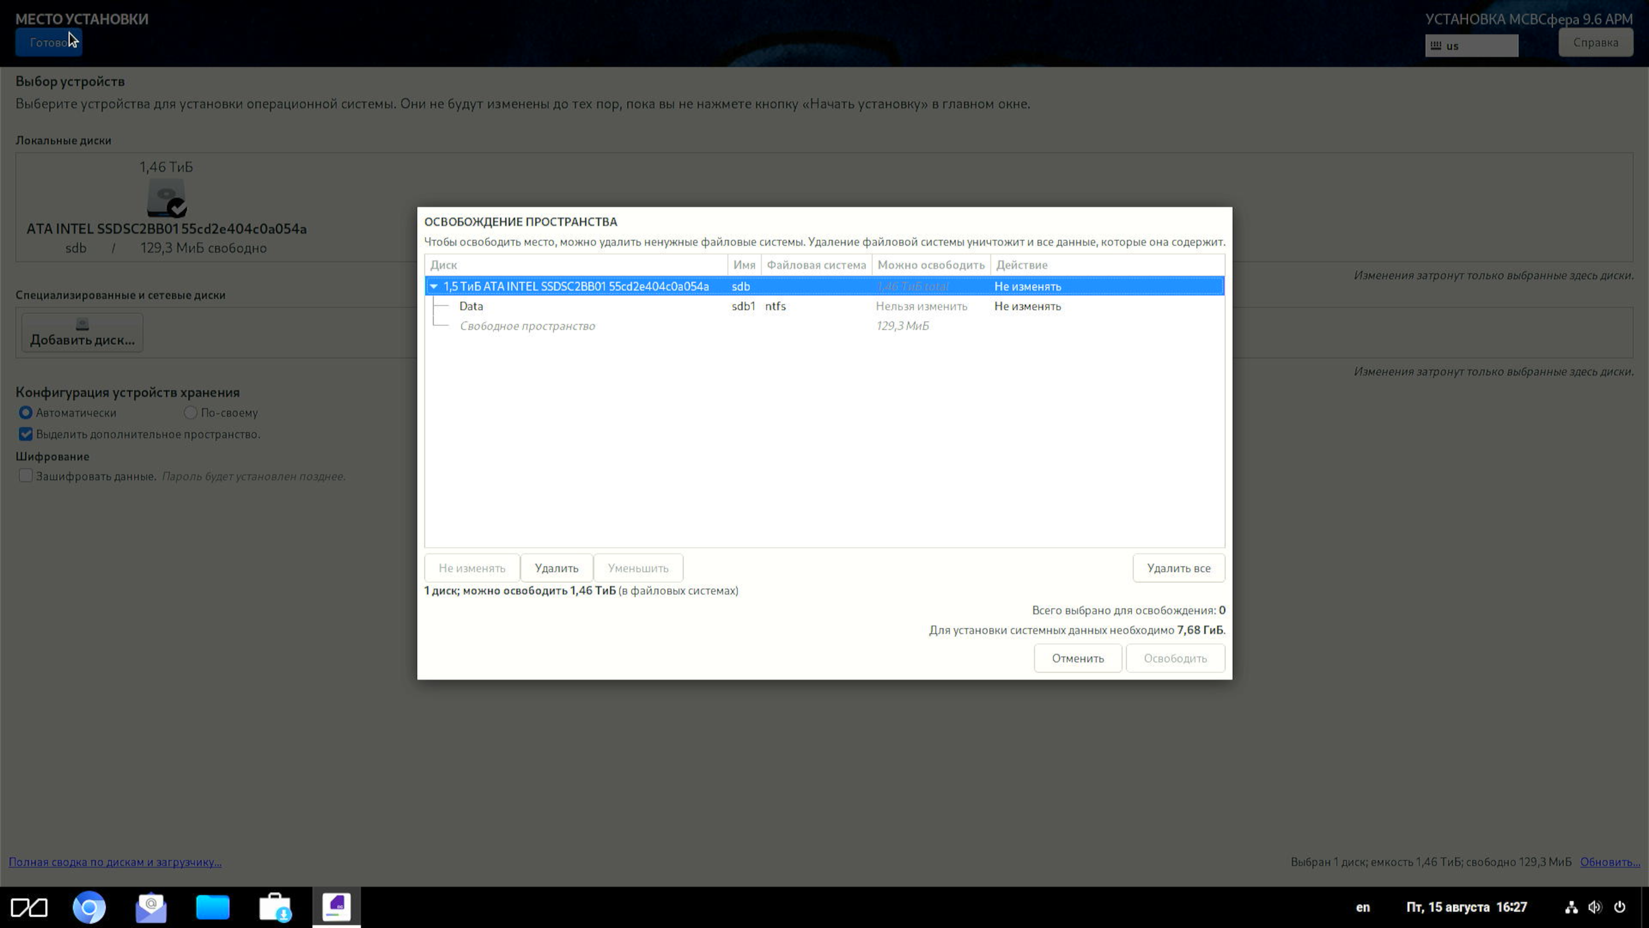1649x928 pixels.
Task: Uncheck 'Выделить дополнительное пространство' checkbox
Action: pyautogui.click(x=26, y=434)
